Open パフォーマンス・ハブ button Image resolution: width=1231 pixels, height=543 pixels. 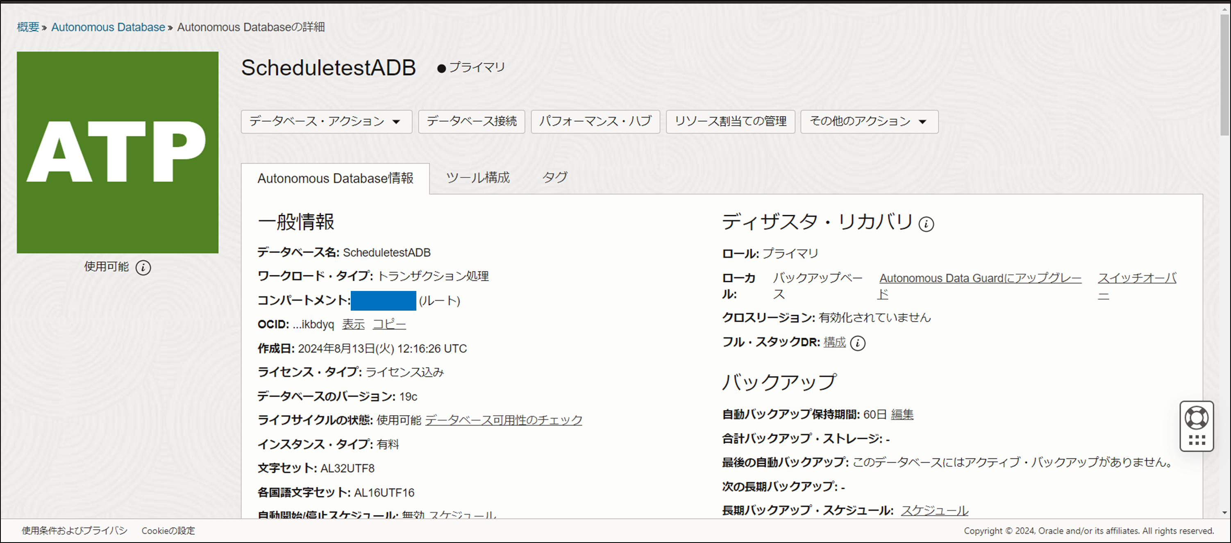(x=595, y=121)
